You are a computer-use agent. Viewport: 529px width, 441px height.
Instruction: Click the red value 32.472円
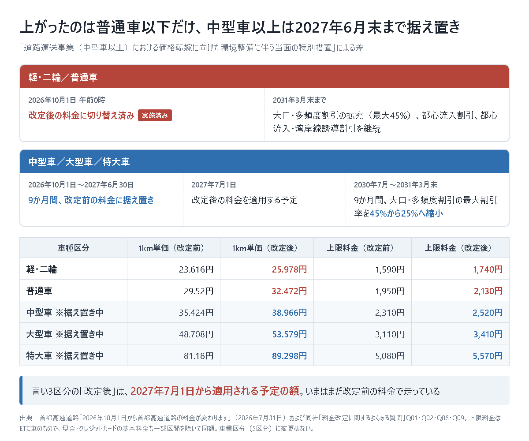click(289, 291)
